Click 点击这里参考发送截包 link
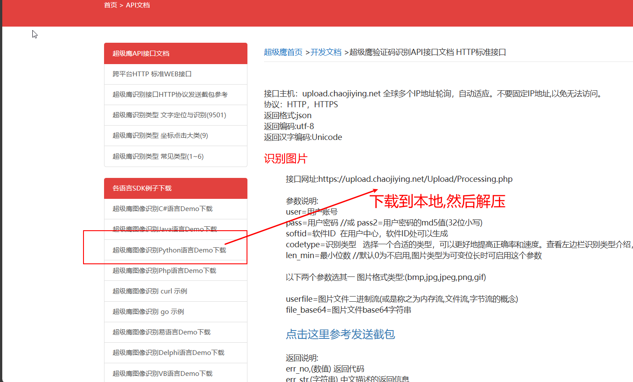Viewport: 633px width, 382px height. [340, 334]
